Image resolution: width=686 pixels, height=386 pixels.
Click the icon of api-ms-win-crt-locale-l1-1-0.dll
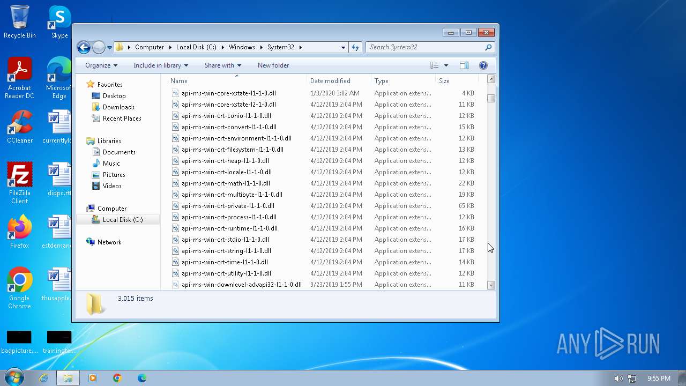pyautogui.click(x=175, y=172)
